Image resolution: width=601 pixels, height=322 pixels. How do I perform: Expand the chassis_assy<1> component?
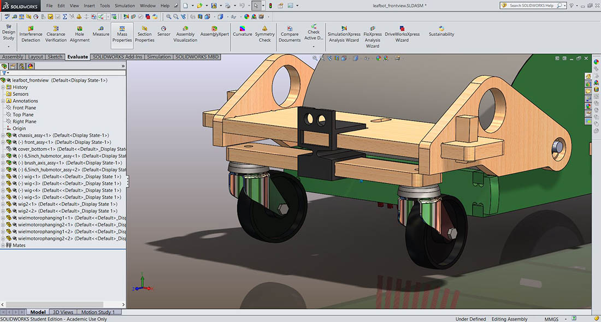[x=3, y=135]
